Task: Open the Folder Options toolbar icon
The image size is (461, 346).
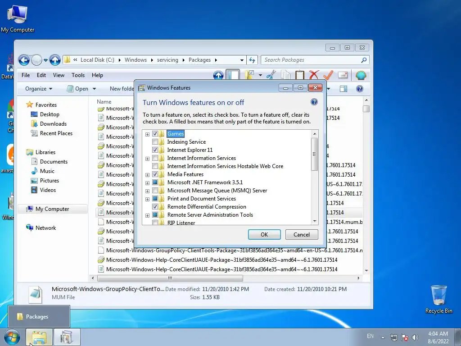Action: 249,75
